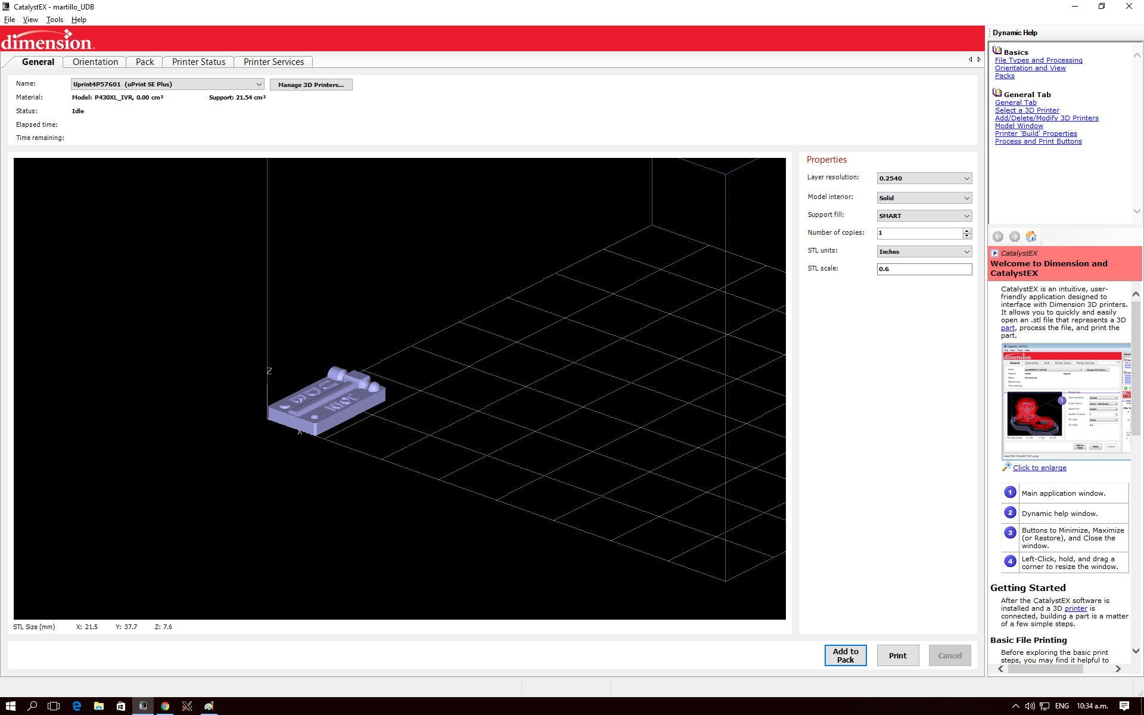Screen dimensions: 1144x715
Task: Click the volume icon in system tray
Action: (1030, 706)
